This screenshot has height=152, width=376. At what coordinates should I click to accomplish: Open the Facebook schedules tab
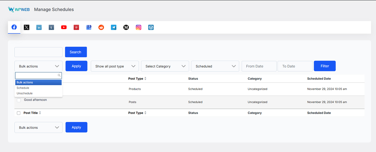(x=14, y=27)
